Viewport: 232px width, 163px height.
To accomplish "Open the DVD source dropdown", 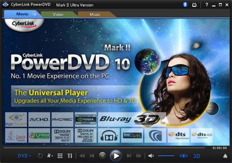I will tap(24, 156).
